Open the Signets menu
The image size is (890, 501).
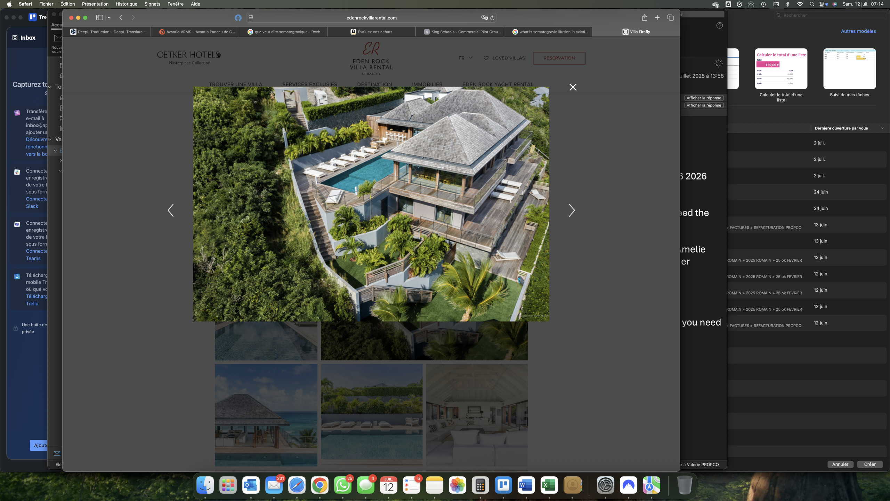click(152, 4)
